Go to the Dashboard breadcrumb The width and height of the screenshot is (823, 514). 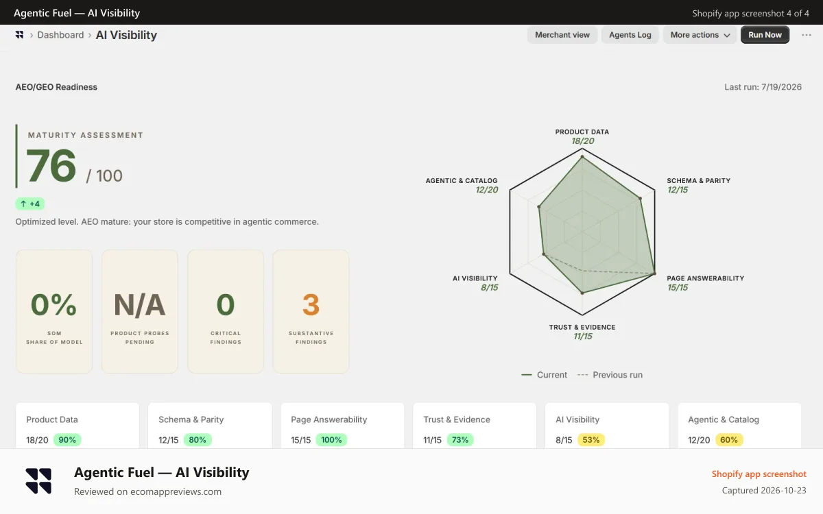pyautogui.click(x=60, y=35)
